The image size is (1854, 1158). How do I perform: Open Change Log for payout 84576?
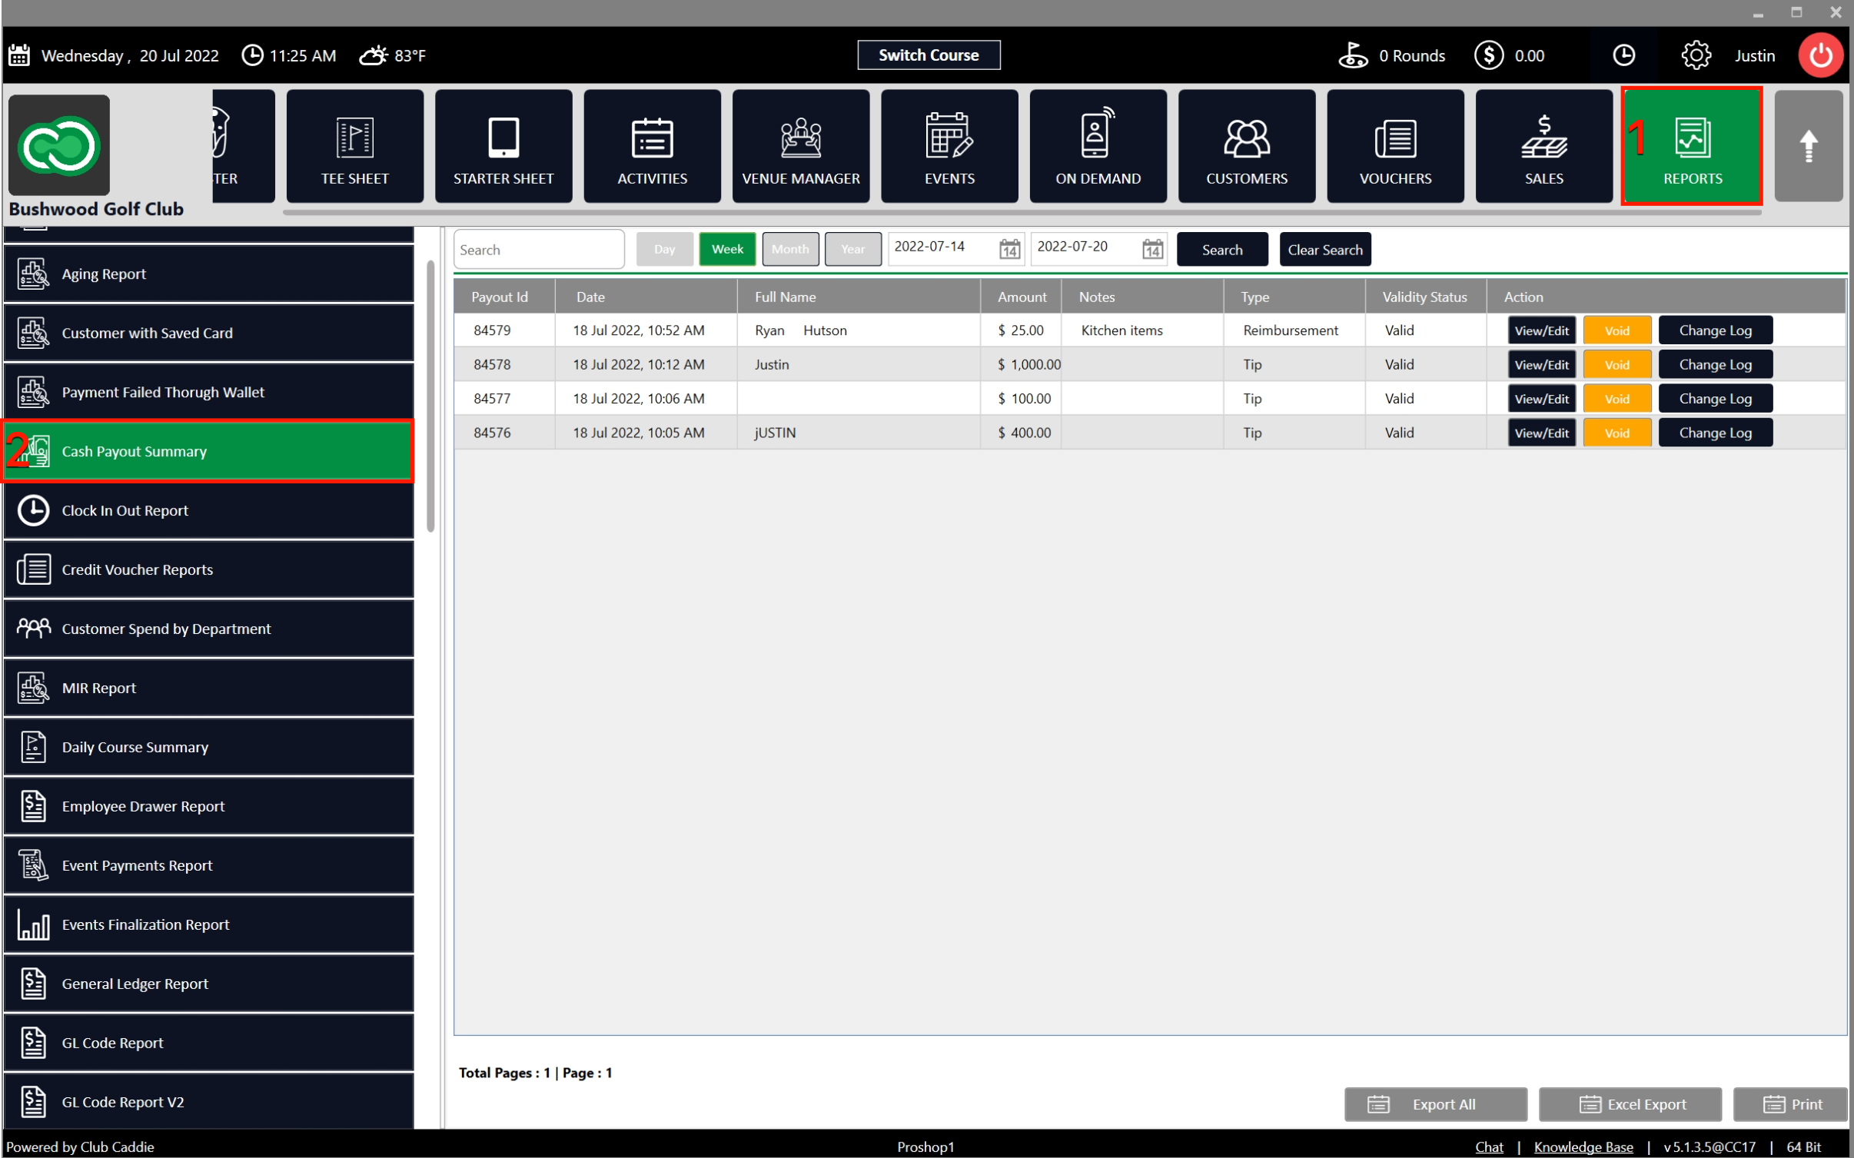(1715, 433)
